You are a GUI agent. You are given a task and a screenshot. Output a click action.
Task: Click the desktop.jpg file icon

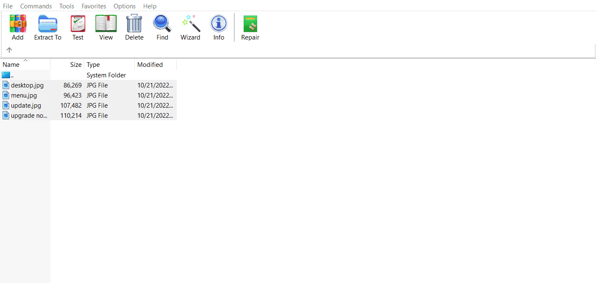click(6, 85)
